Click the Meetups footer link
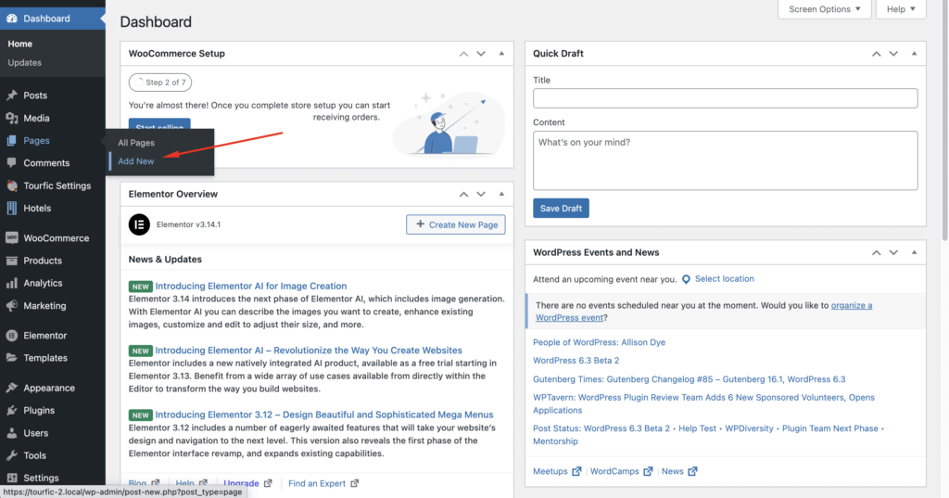 (x=550, y=471)
